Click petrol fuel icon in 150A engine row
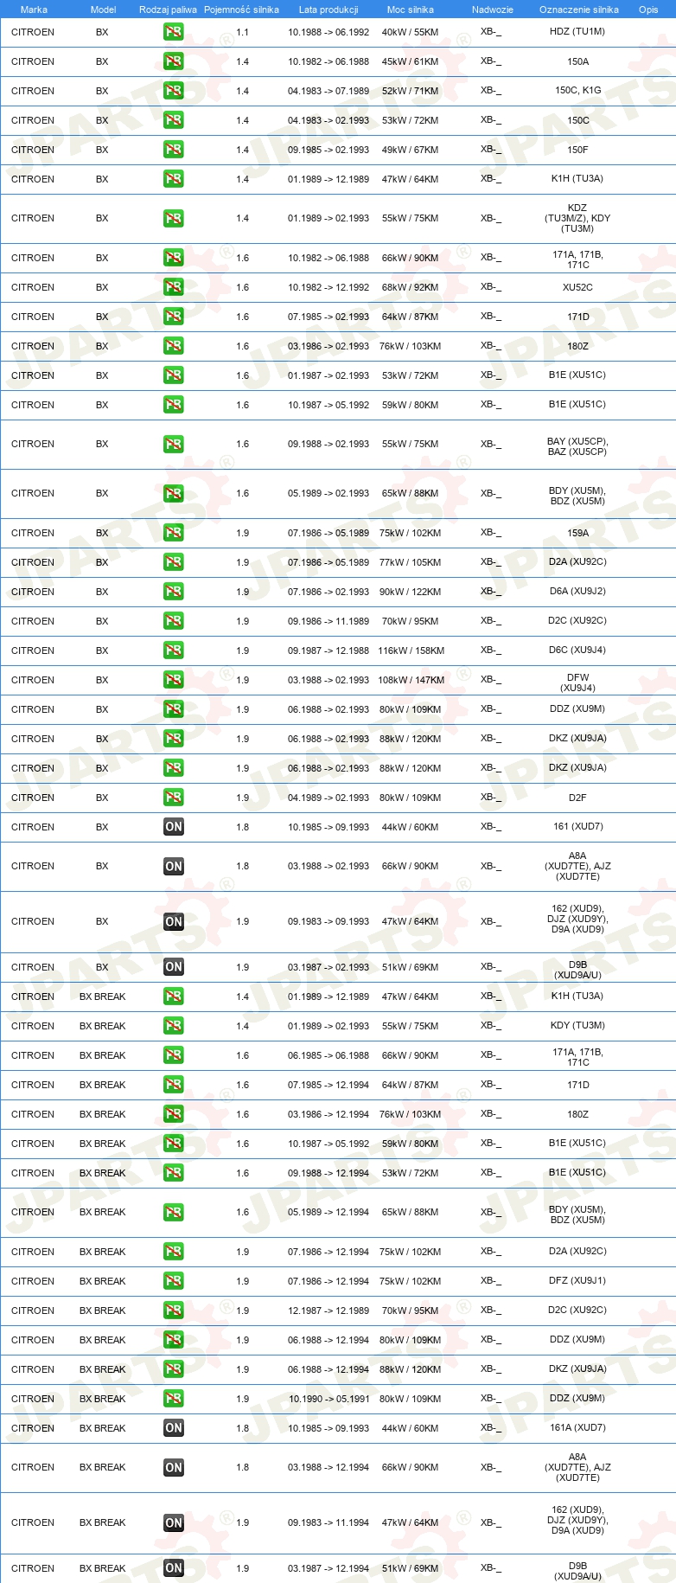 tap(174, 61)
